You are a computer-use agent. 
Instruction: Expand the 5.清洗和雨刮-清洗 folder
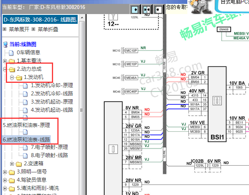5,188
